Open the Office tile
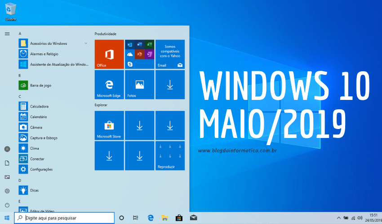 pos(109,54)
